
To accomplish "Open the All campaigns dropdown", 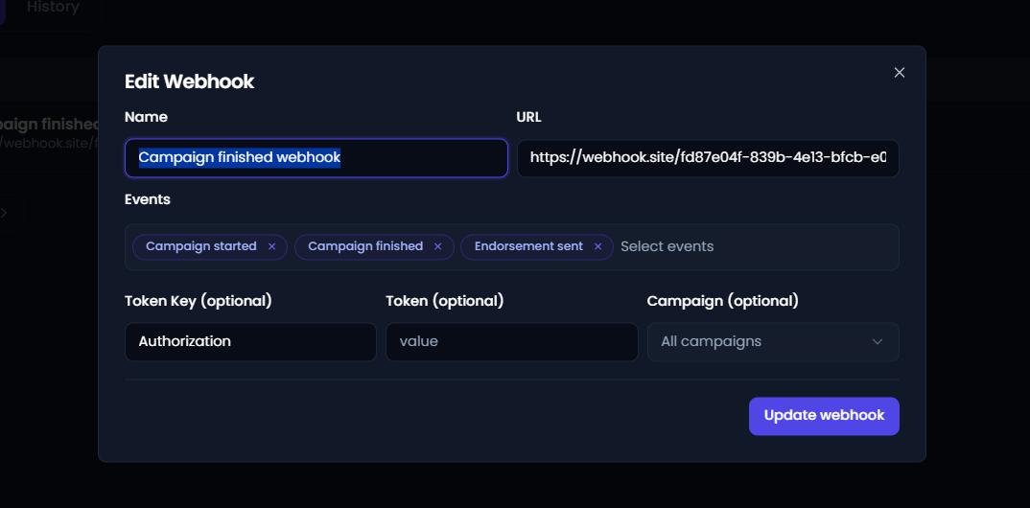I will [x=773, y=342].
